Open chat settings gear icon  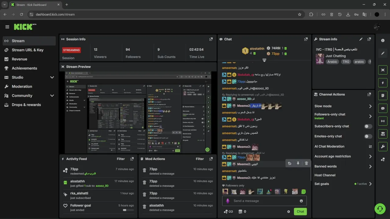coord(289,212)
